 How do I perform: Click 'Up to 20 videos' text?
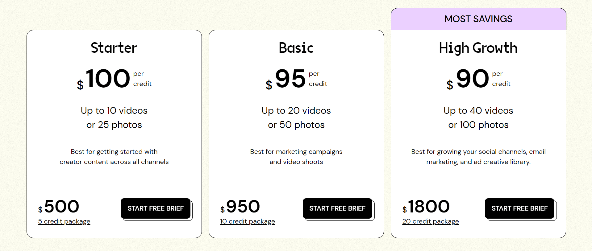coord(296,111)
